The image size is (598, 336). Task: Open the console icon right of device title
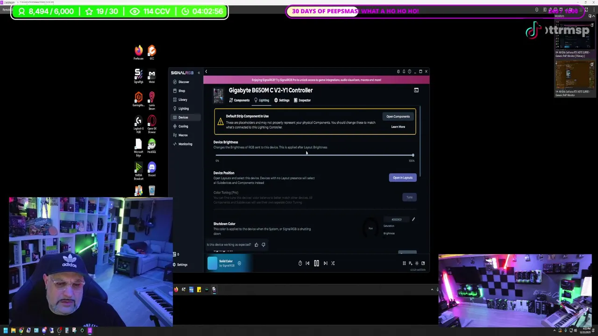point(416,90)
